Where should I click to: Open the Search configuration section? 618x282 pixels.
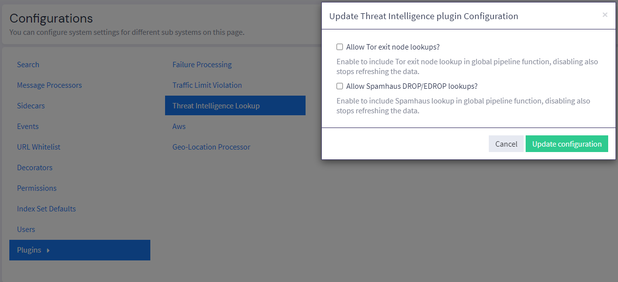pyautogui.click(x=28, y=65)
